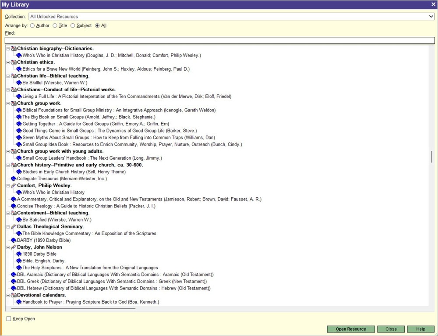Collapse the Christian ethics node
Viewport: 438px width, 336px height.
coord(8,62)
